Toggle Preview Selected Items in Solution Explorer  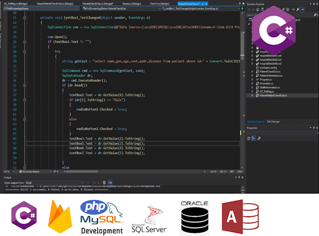(x=302, y=9)
